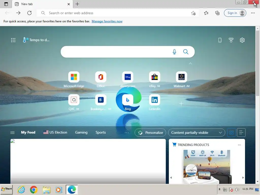Viewport: 260px width, 195px height.
Task: Open Trending Products card options menu
Action: point(239,145)
